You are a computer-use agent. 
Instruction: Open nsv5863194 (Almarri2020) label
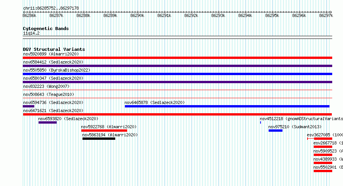tap(110, 135)
